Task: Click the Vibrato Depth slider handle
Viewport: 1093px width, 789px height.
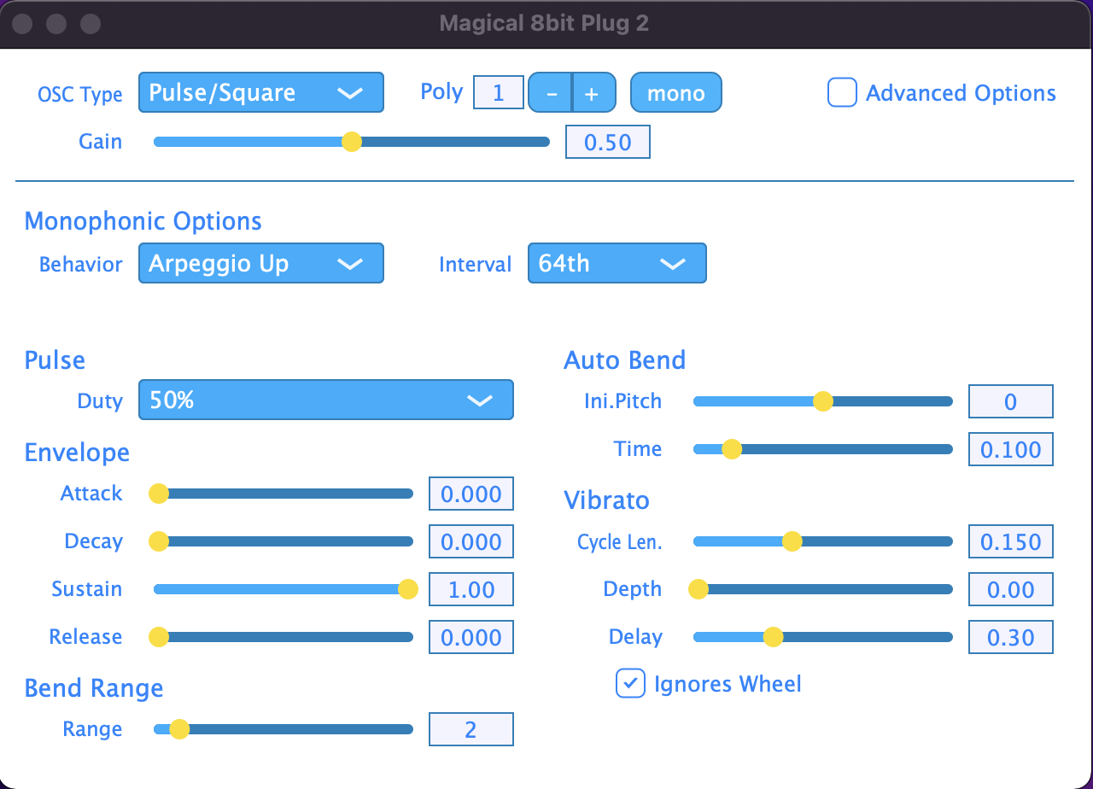Action: [698, 589]
